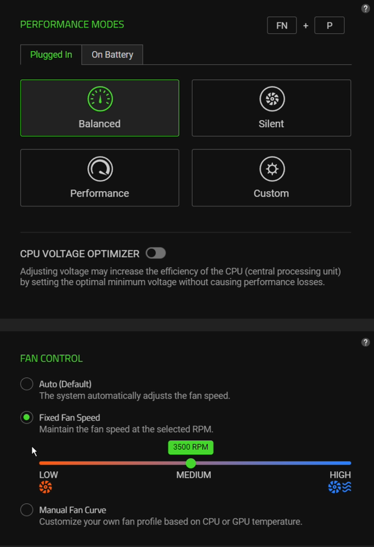The width and height of the screenshot is (374, 547).
Task: Click the FN key shortcut button
Action: pos(282,25)
